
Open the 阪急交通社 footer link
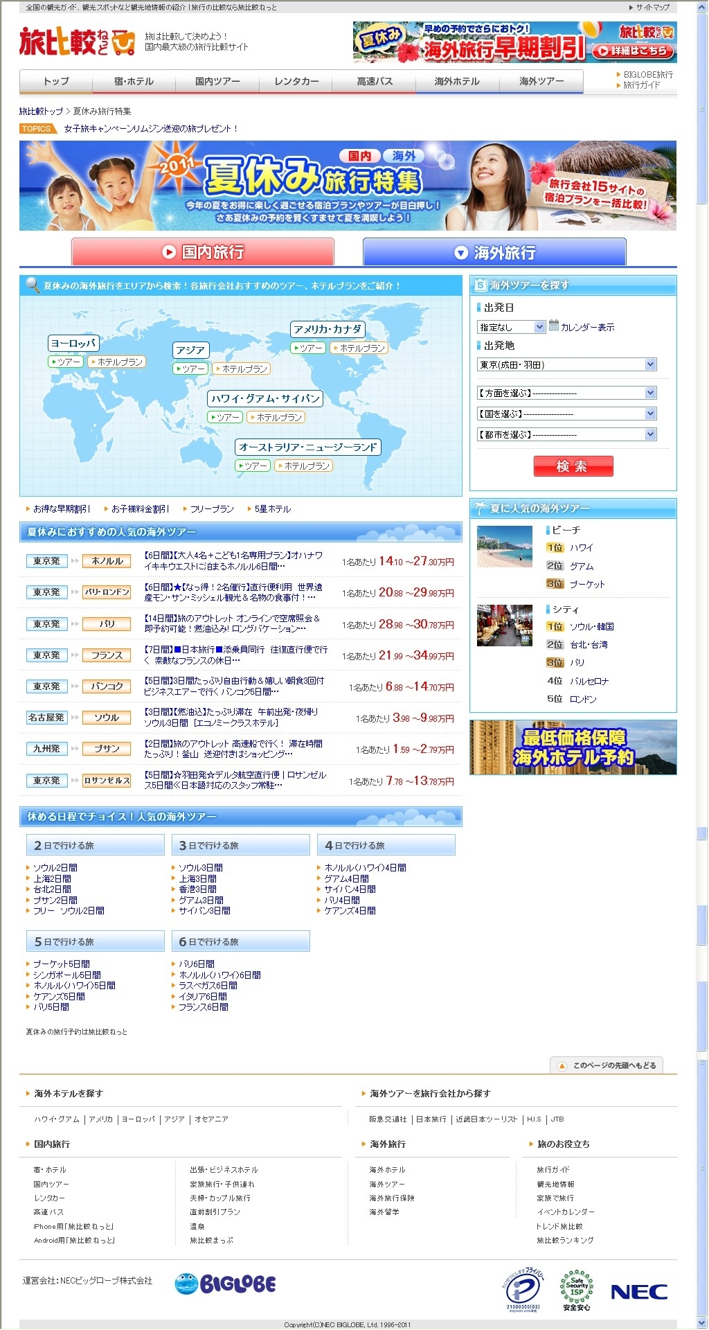point(388,1119)
